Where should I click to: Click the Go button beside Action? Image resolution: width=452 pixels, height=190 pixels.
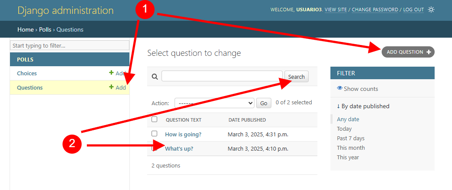click(264, 103)
